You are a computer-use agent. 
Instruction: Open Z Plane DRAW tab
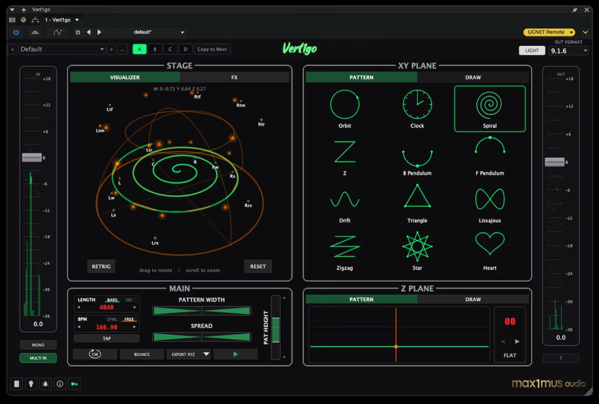point(473,299)
